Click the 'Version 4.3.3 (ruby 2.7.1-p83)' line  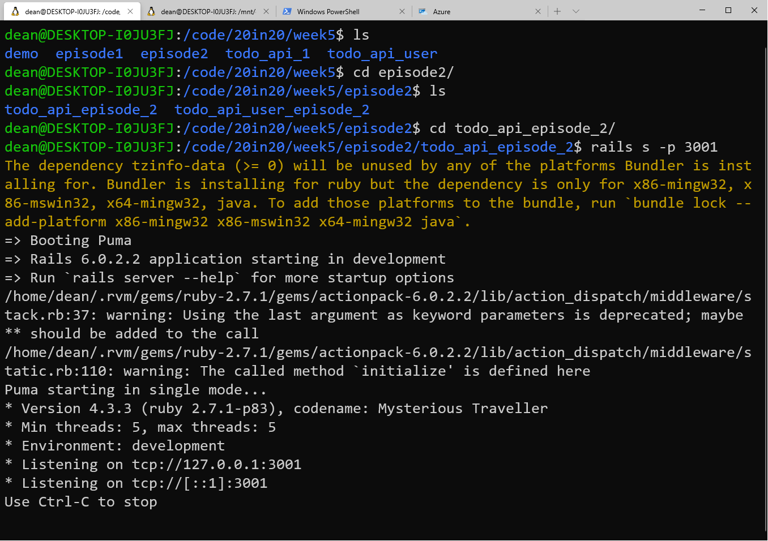(276, 409)
